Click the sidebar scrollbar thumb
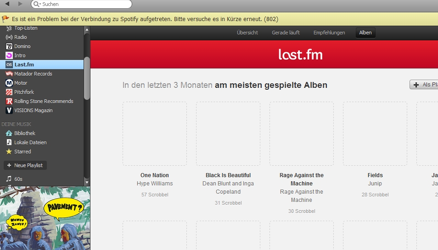The height and width of the screenshot is (250, 438). [x=87, y=78]
